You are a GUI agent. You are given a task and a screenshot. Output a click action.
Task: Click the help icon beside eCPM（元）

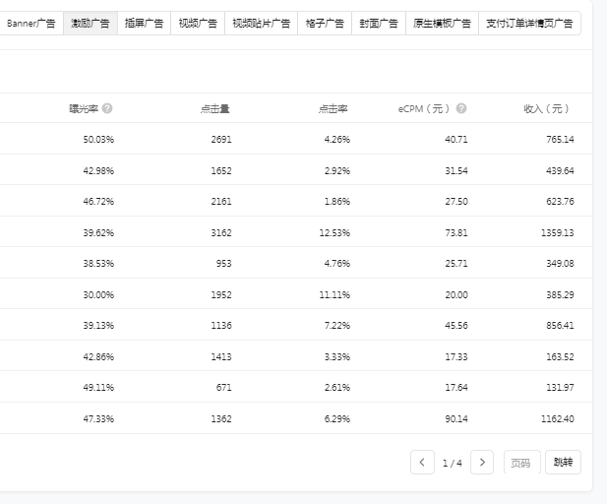click(461, 108)
